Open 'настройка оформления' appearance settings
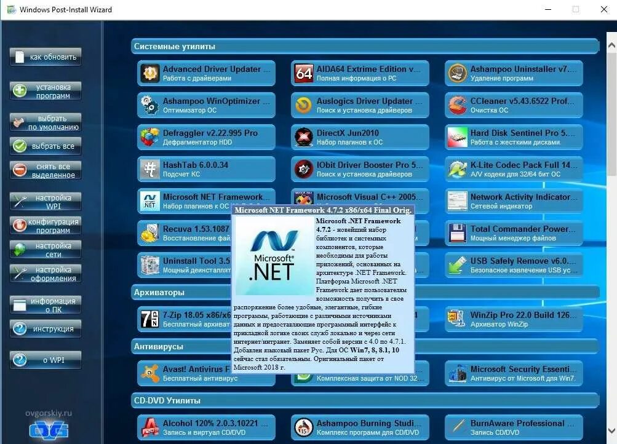This screenshot has width=617, height=444. 46,274
